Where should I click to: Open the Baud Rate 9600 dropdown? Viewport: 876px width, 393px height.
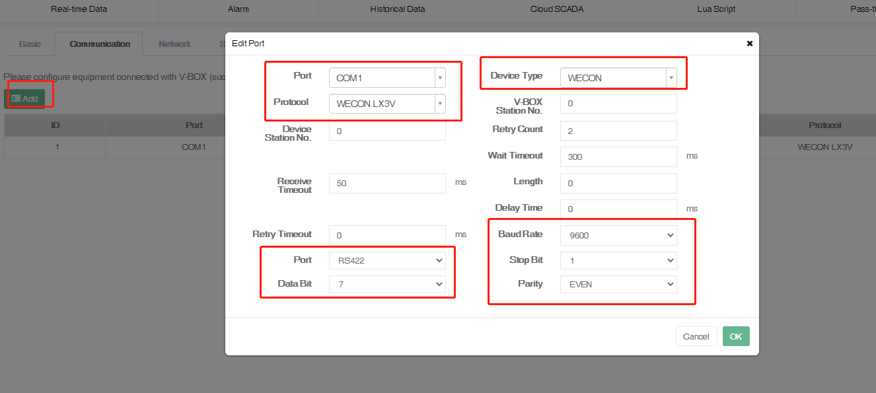pos(618,234)
